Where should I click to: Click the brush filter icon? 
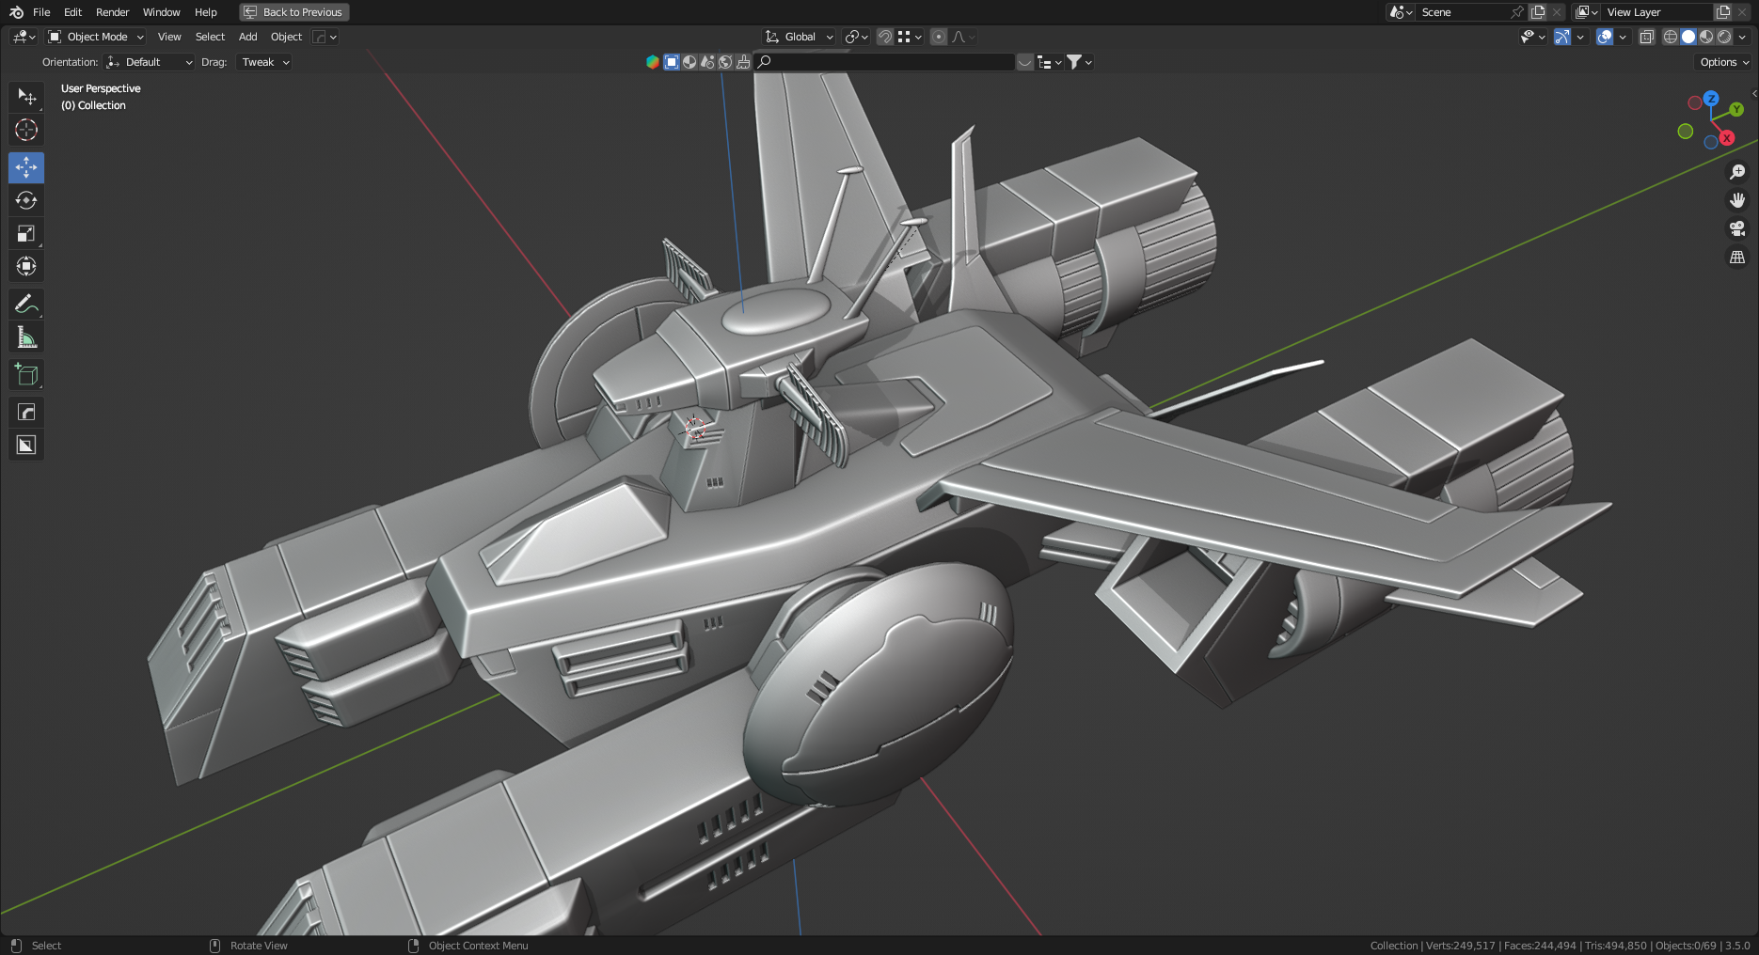[x=743, y=62]
